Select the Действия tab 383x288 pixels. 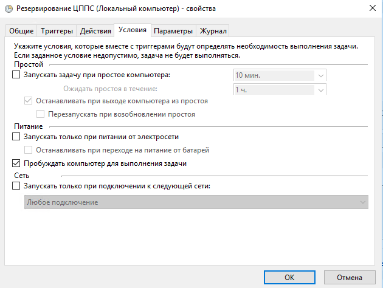(x=95, y=31)
